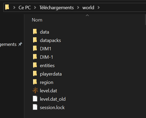Open pinned Téléchargements in the sidebar
Image resolution: width=146 pixels, height=118 pixels.
[8, 44]
